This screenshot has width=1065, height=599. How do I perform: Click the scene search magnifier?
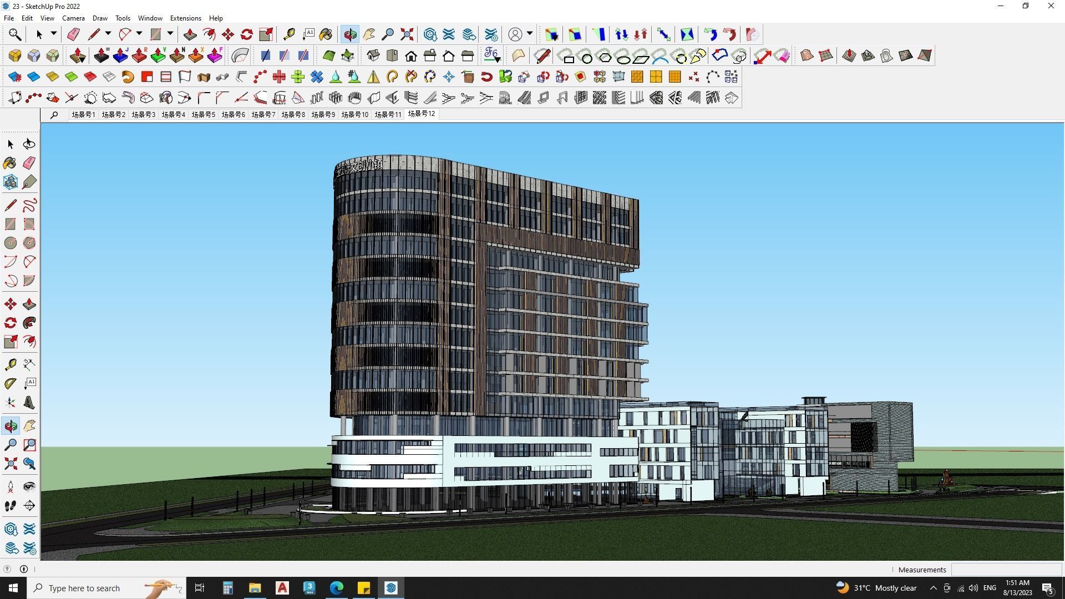point(54,115)
